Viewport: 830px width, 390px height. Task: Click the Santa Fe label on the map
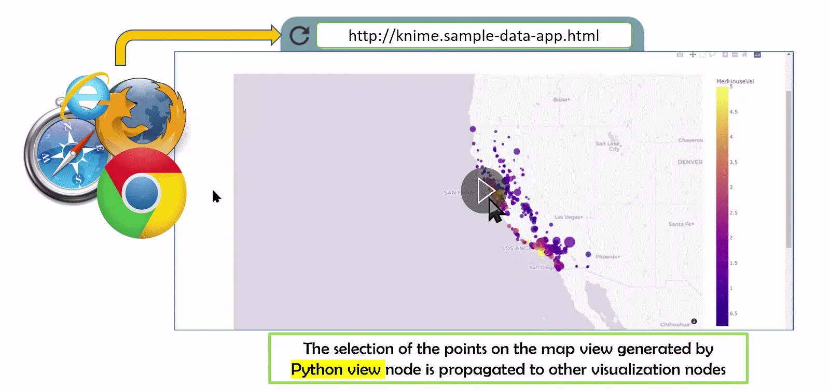tap(681, 224)
